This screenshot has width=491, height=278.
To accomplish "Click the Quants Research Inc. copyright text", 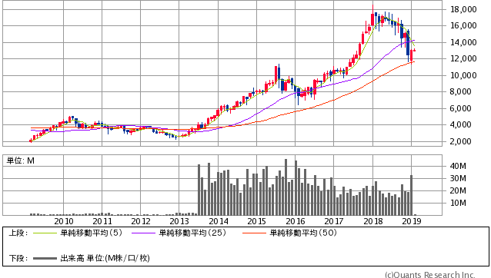I will pyautogui.click(x=429, y=275).
